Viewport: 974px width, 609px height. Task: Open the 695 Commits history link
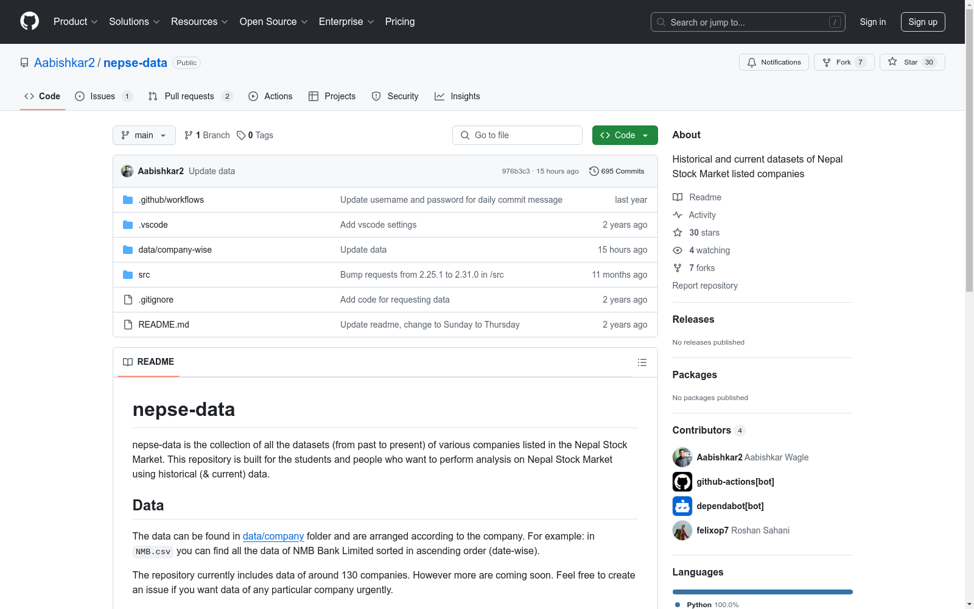point(617,171)
